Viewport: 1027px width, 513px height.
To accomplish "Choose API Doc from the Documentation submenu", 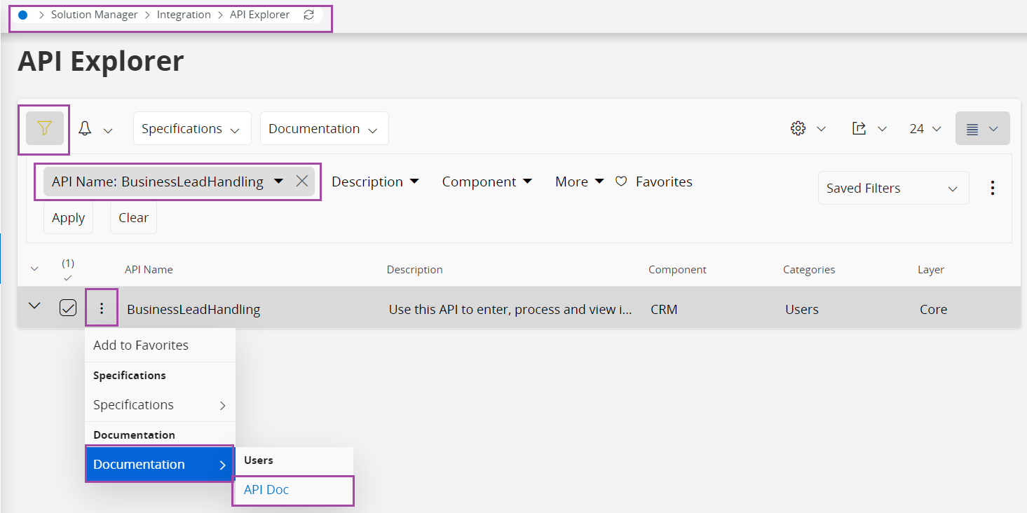I will [x=266, y=489].
